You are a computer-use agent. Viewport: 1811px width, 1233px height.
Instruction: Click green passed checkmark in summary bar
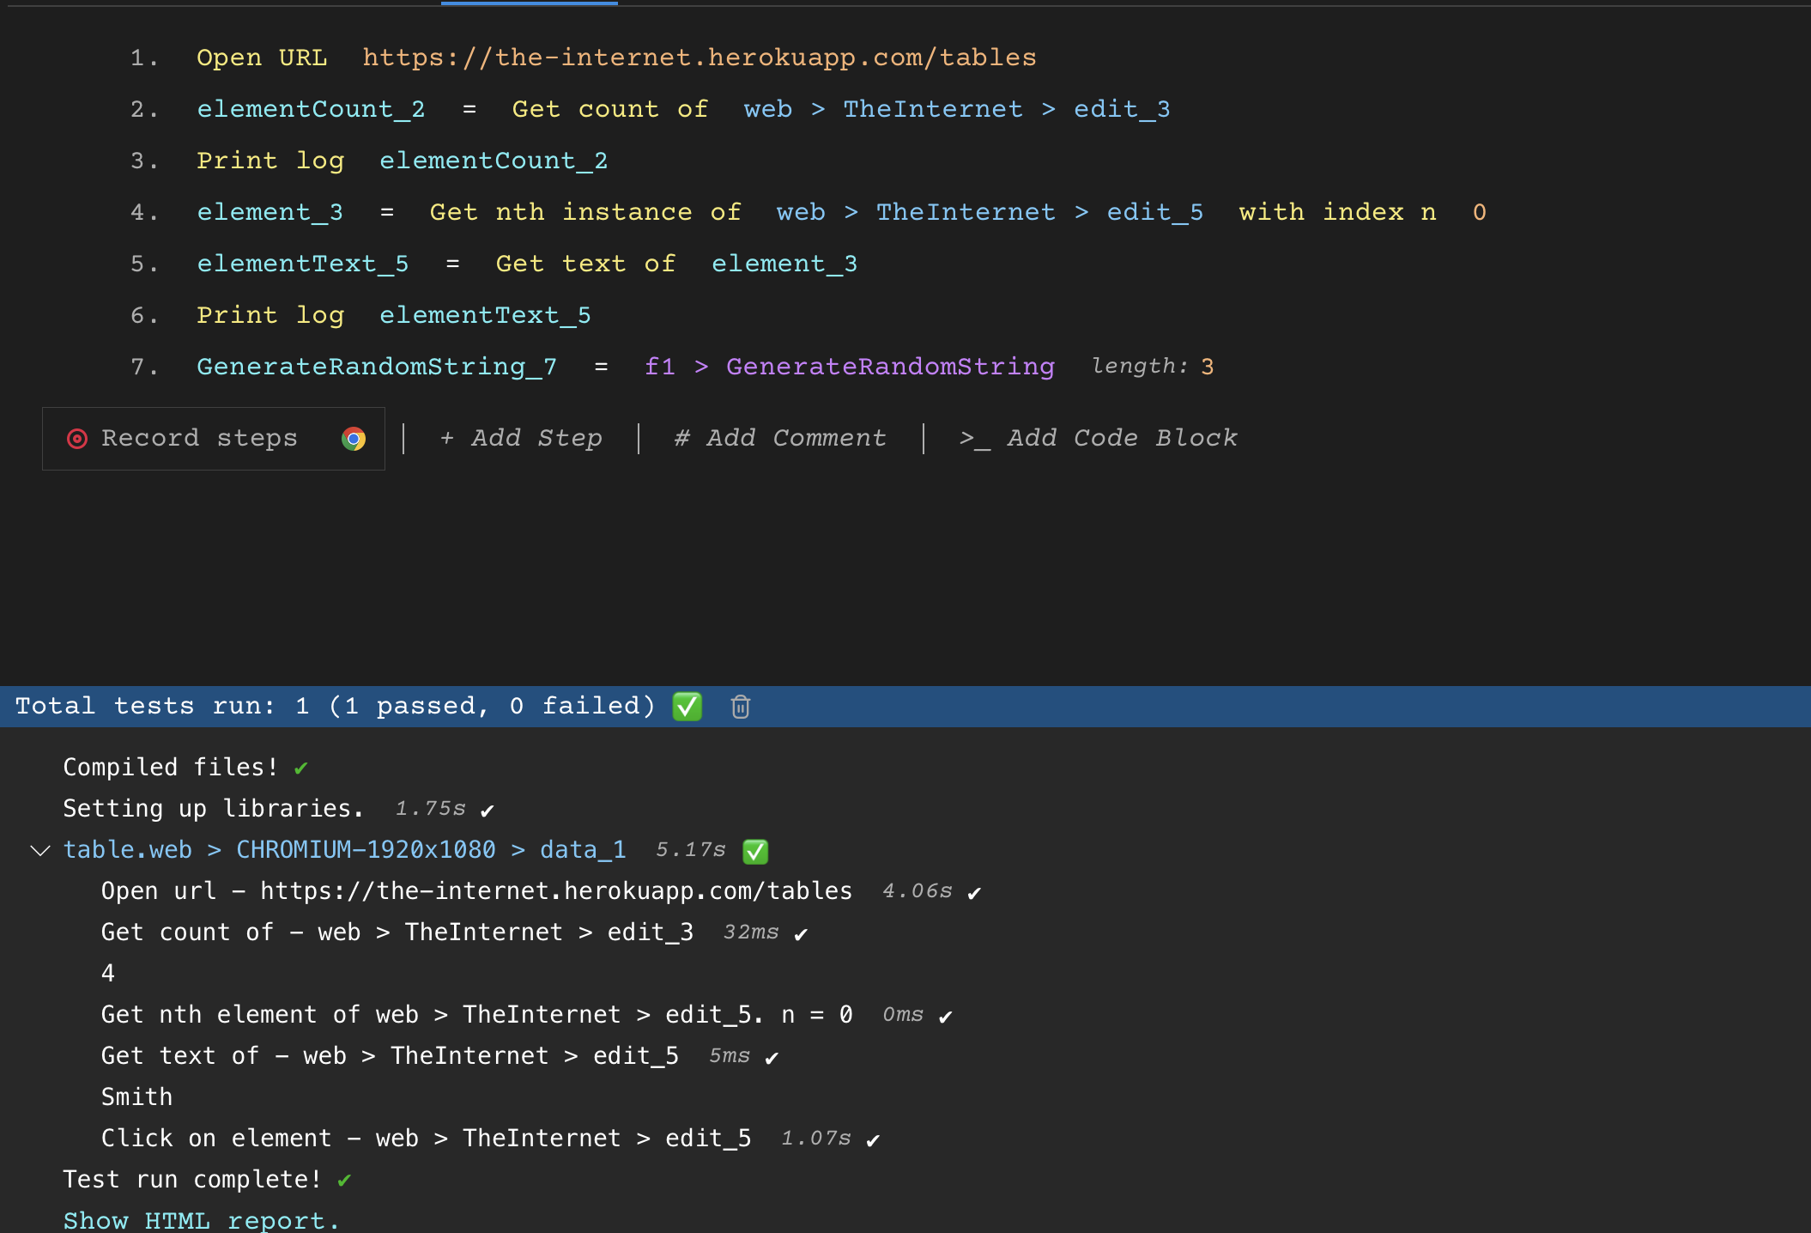[x=687, y=707]
